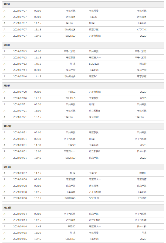Select the 16:30 kickoff time on 2024/09/15
Image resolution: width=166 pixels, height=243 pixels.
[x=38, y=233]
